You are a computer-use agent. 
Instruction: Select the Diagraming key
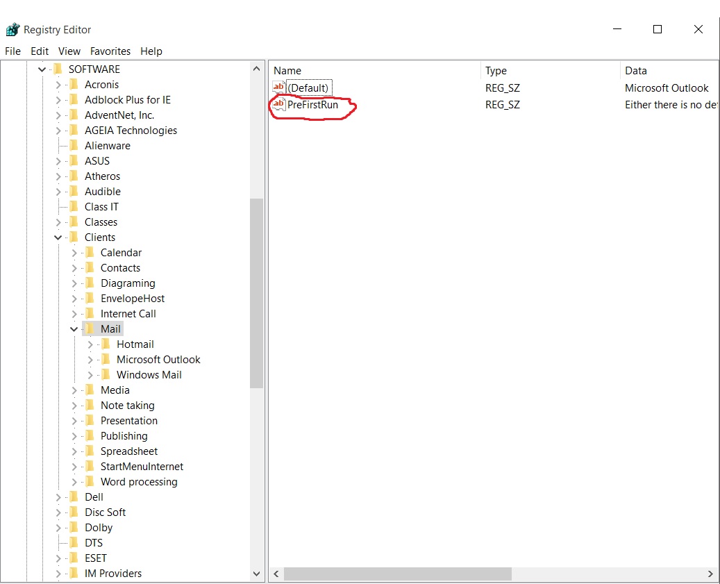pyautogui.click(x=128, y=283)
